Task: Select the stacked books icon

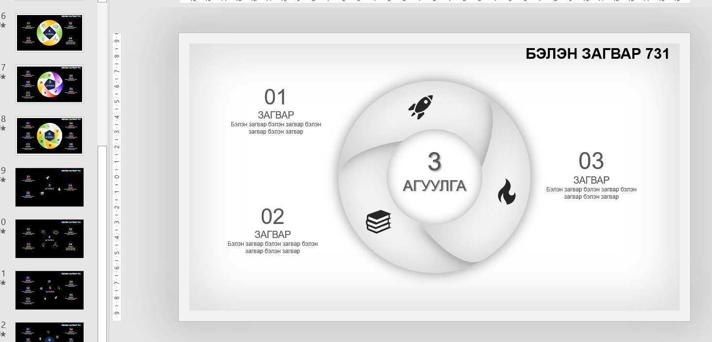Action: (x=378, y=222)
